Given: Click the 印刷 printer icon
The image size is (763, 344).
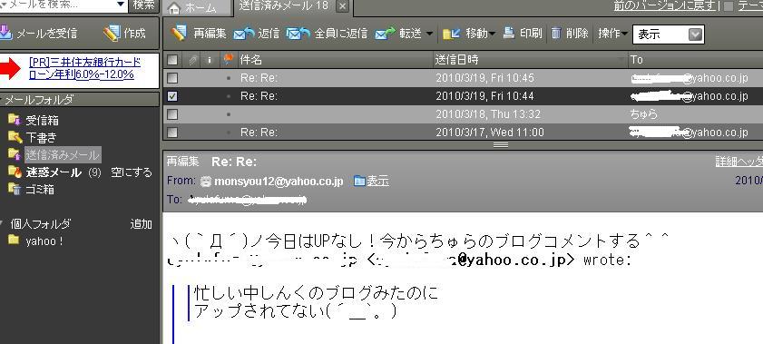Looking at the screenshot, I should (508, 33).
